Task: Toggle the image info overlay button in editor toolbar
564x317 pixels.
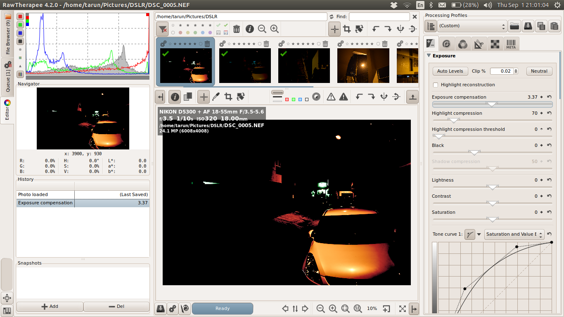Action: click(x=175, y=97)
